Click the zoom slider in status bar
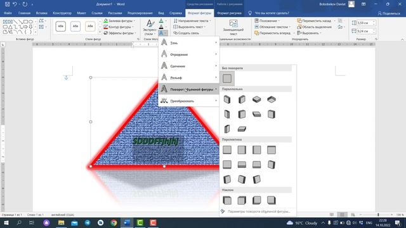The width and height of the screenshot is (406, 228). coord(378,215)
